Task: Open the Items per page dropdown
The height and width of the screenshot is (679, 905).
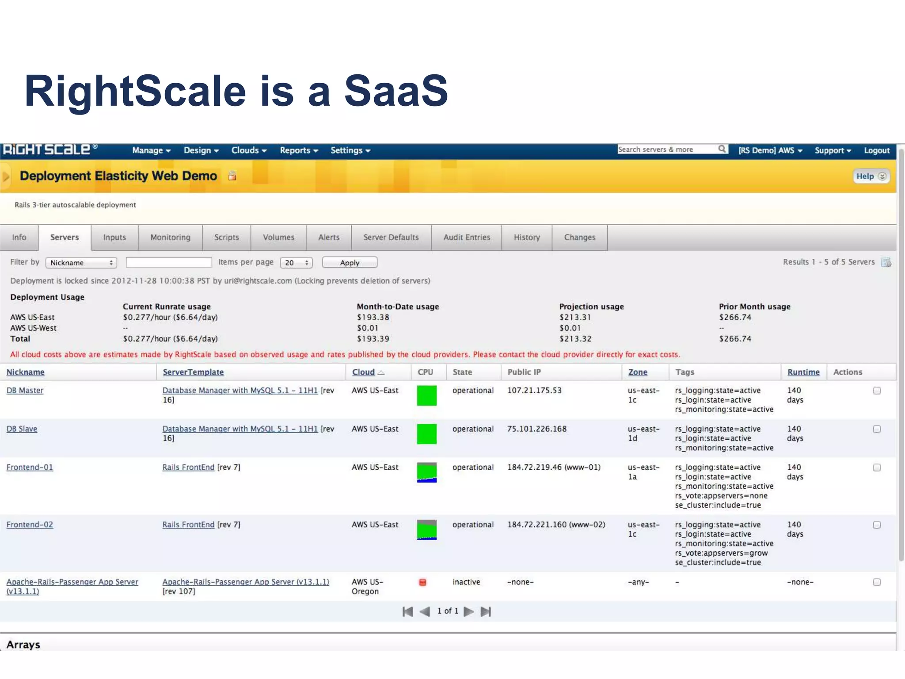Action: pos(296,263)
